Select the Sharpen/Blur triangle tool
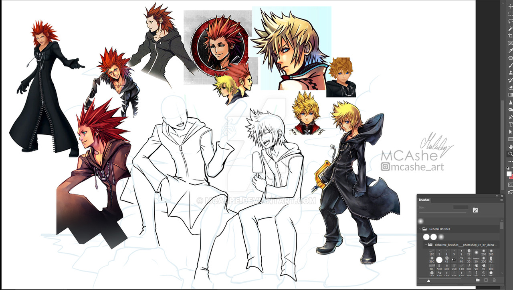This screenshot has height=290, width=513. point(510,102)
